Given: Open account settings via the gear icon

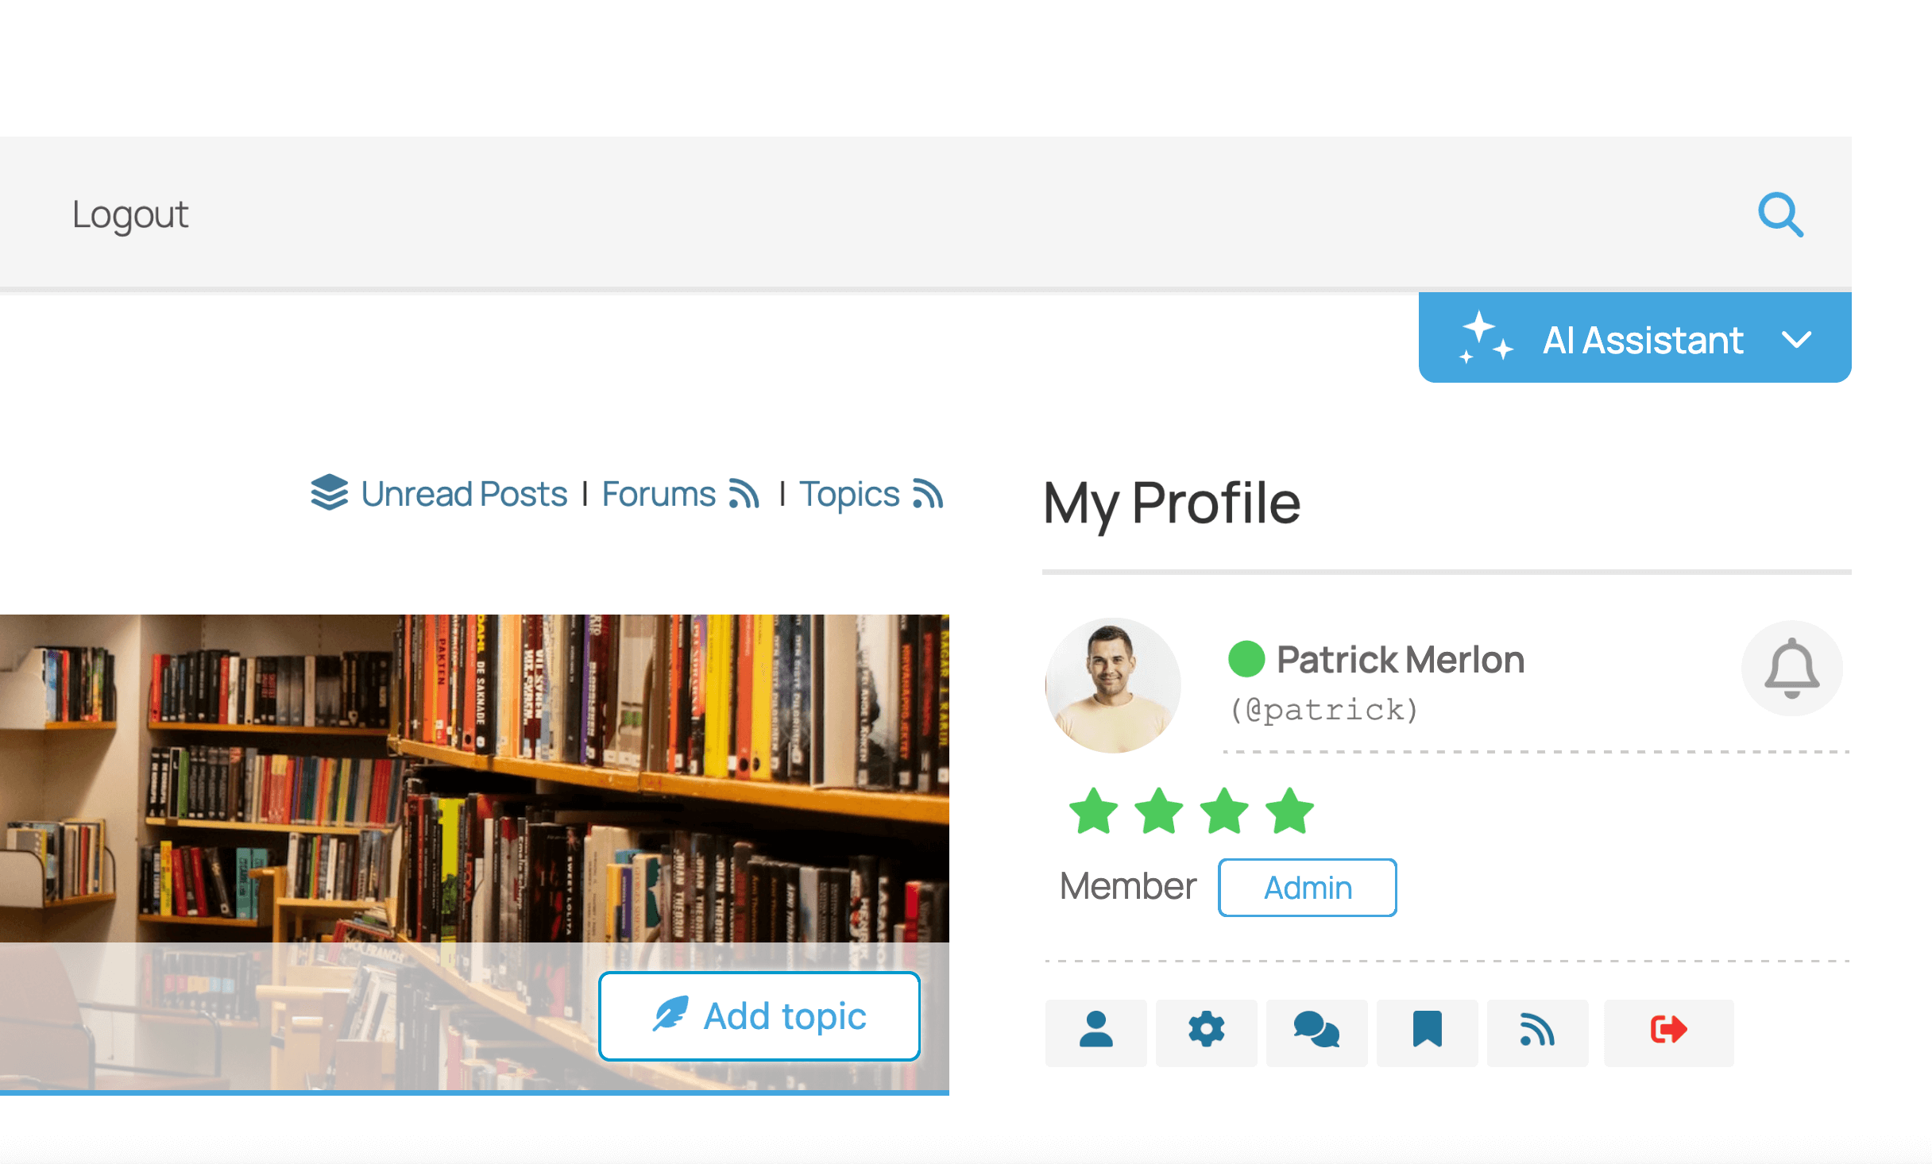Looking at the screenshot, I should [x=1207, y=1031].
